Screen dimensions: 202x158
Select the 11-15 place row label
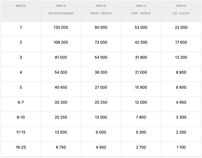pyautogui.click(x=21, y=132)
